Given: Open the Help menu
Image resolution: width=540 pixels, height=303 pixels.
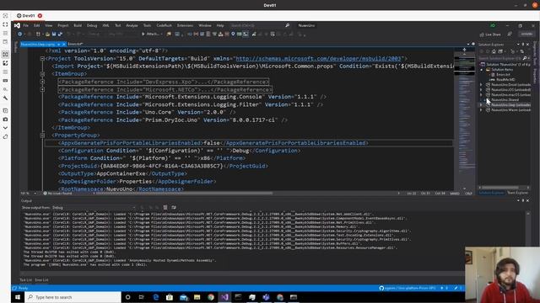Looking at the screenshot, I should click(x=220, y=25).
